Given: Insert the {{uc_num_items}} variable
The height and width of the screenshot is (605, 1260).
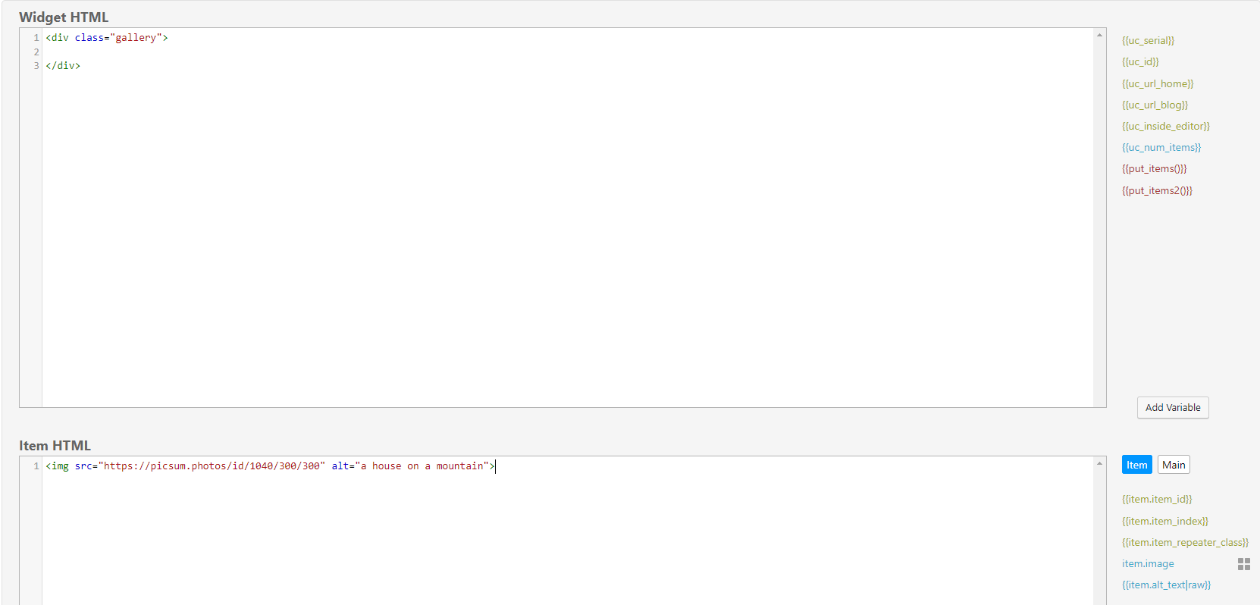Looking at the screenshot, I should (1161, 147).
